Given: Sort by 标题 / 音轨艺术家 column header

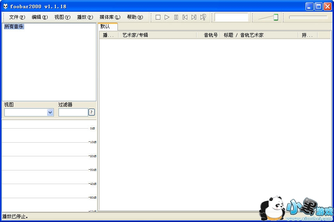Looking at the screenshot, I should click(x=259, y=35).
